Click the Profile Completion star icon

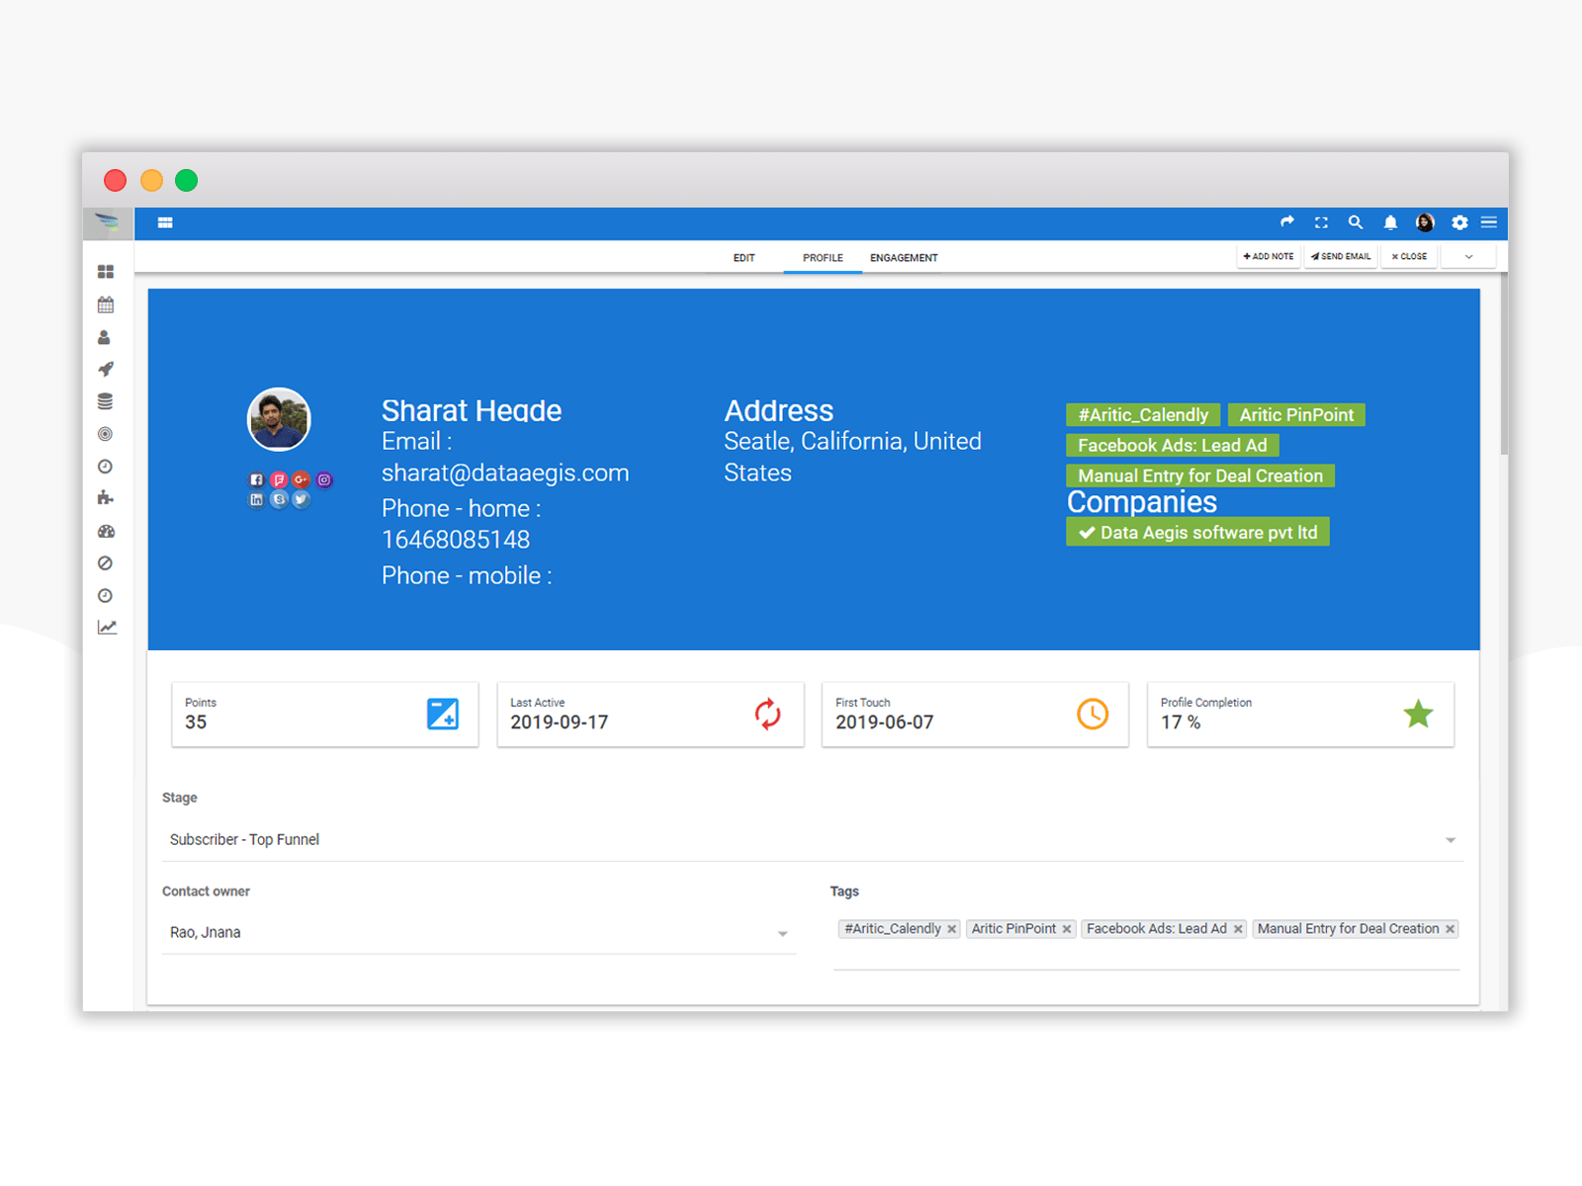(1418, 714)
